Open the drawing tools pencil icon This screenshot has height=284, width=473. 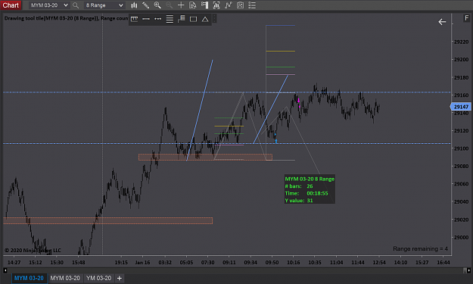coord(146,5)
